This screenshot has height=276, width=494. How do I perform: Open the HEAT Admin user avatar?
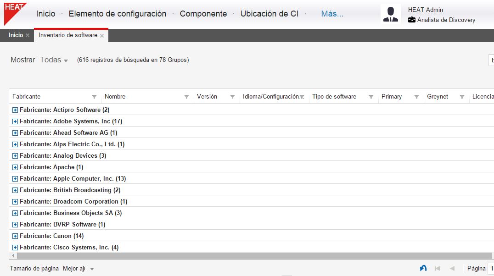[x=391, y=15]
